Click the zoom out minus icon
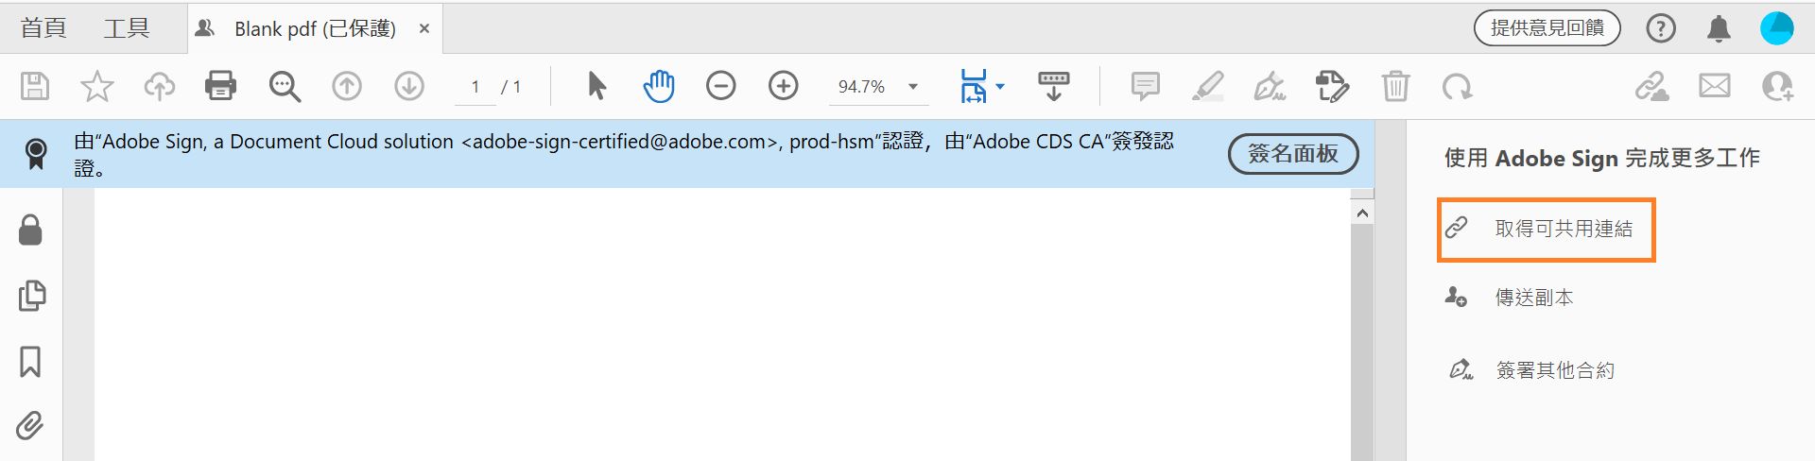 pyautogui.click(x=720, y=86)
